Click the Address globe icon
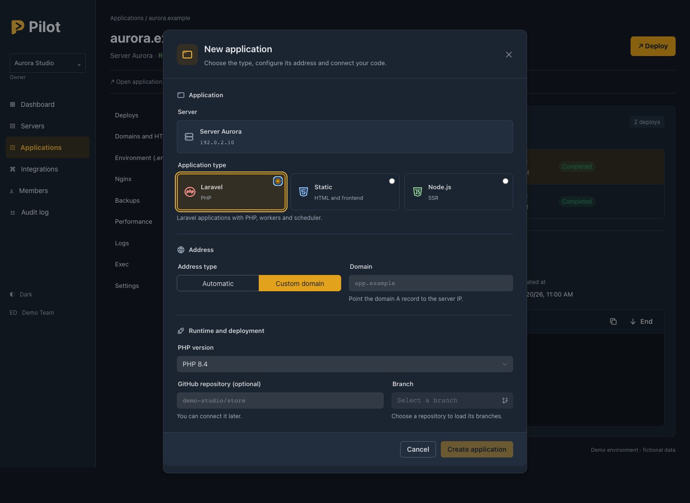Viewport: 690px width, 503px height. pyautogui.click(x=181, y=250)
